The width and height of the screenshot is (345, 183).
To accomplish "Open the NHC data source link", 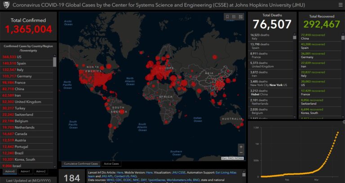I will (136, 180).
